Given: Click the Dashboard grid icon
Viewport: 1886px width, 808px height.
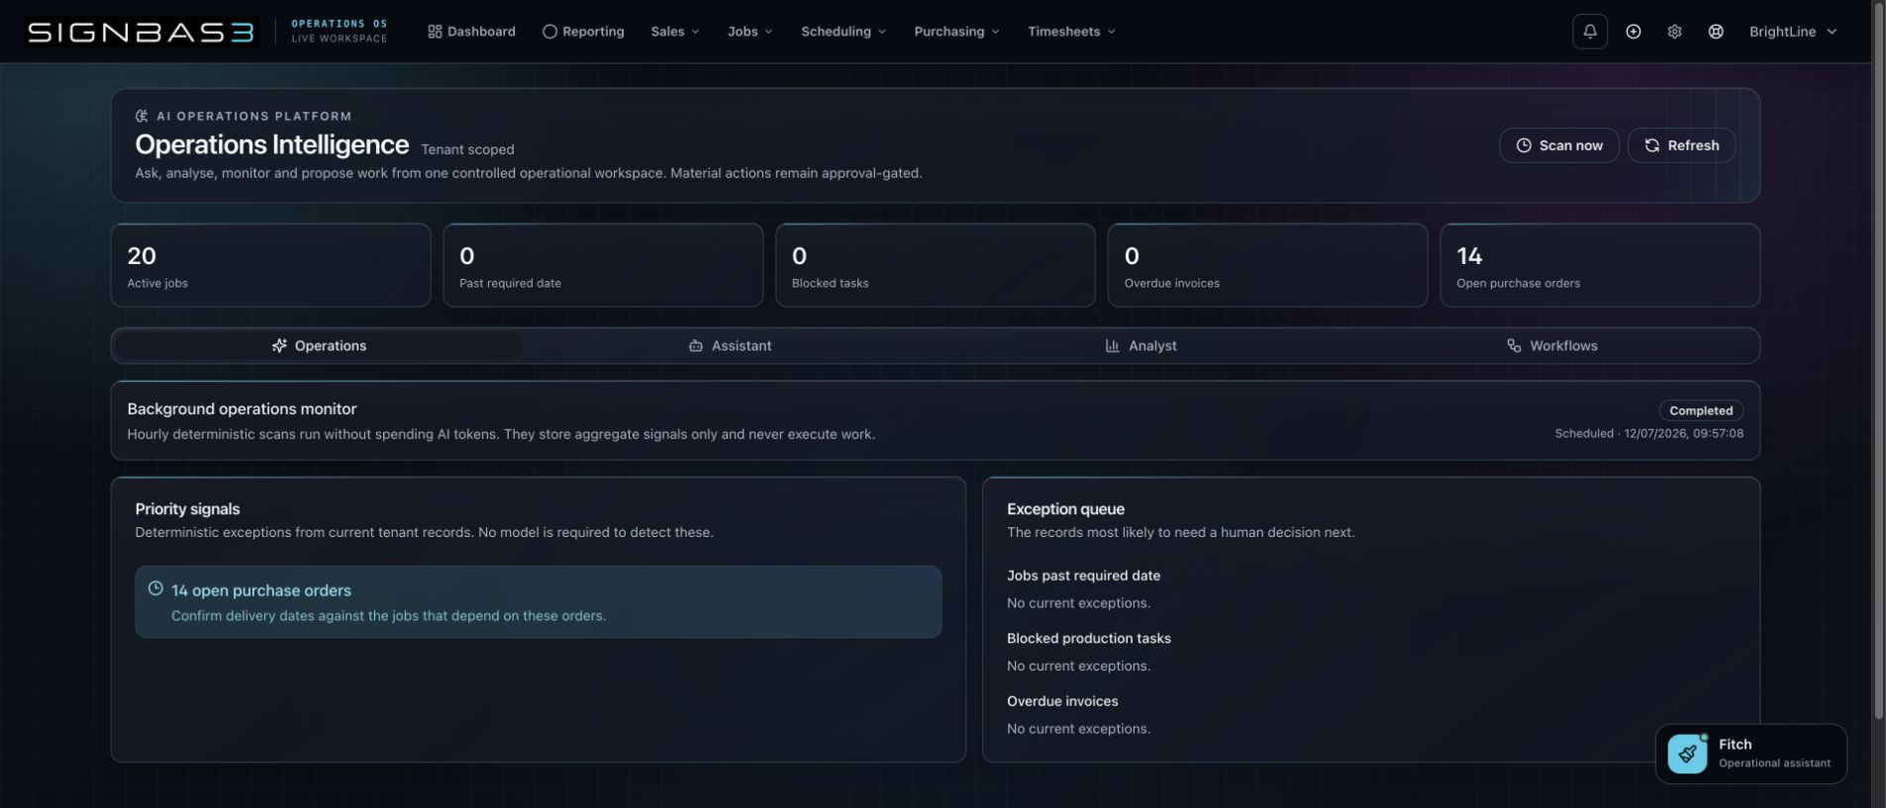Looking at the screenshot, I should [435, 32].
